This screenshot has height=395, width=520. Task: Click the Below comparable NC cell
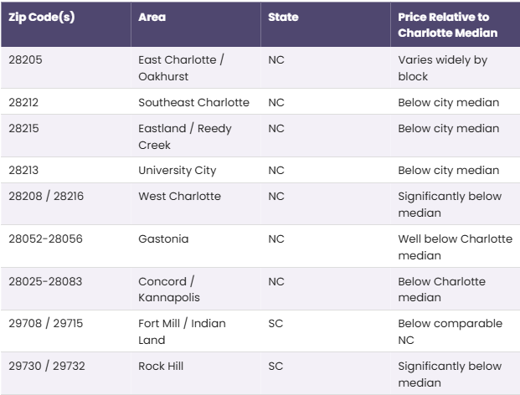coord(450,332)
